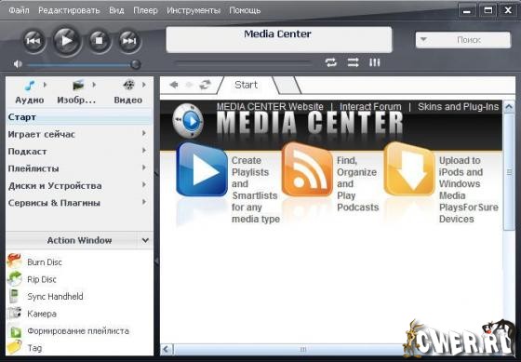The image size is (521, 362).
Task: Select the Видео film reel icon
Action: point(129,85)
